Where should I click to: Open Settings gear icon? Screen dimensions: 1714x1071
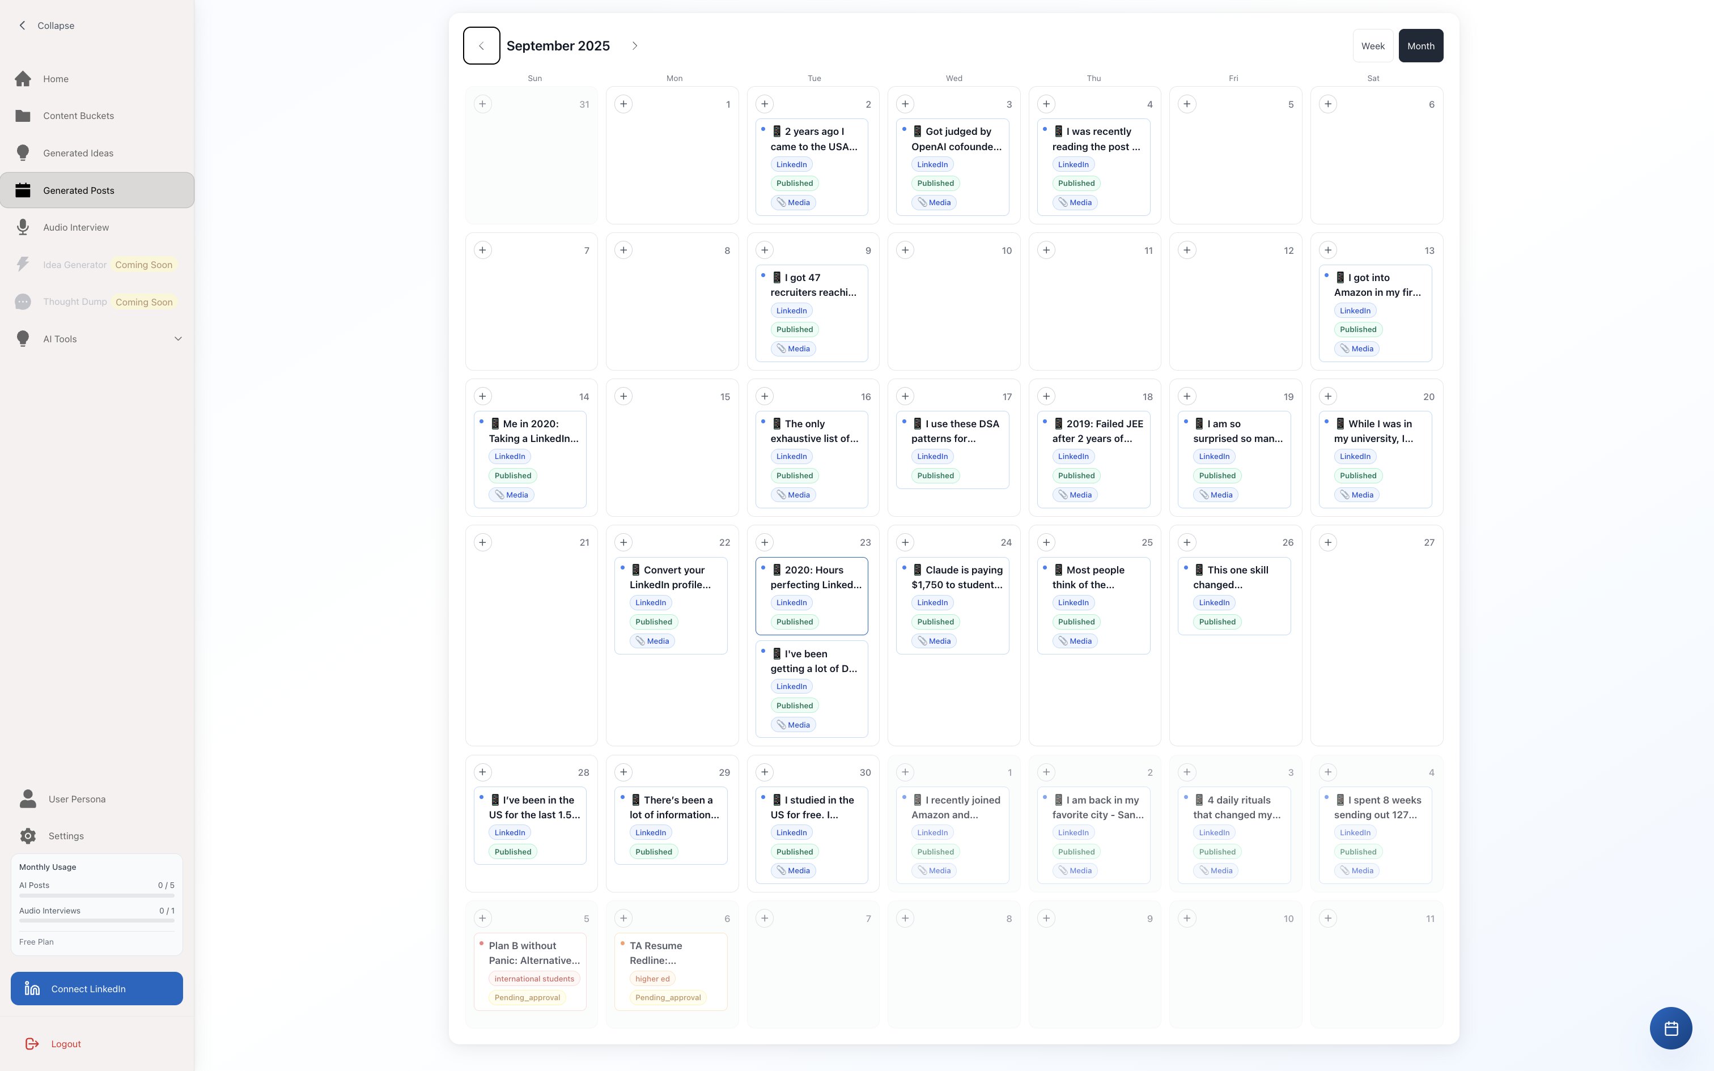[x=28, y=836]
